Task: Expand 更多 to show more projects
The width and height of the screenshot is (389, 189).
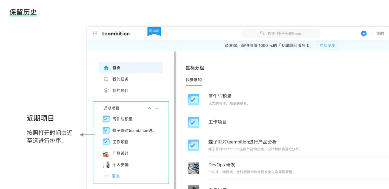Action: [x=116, y=176]
